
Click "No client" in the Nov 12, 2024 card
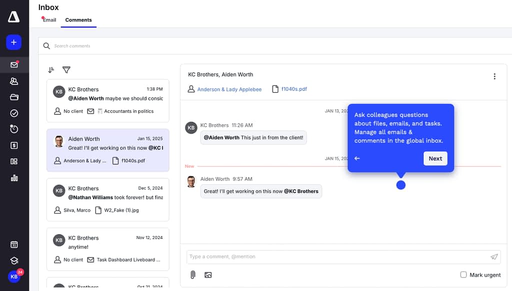(x=73, y=260)
